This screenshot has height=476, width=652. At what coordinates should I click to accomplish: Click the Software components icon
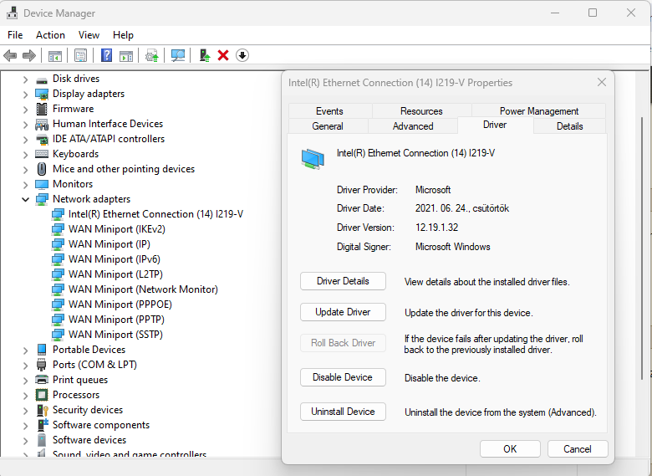[43, 425]
